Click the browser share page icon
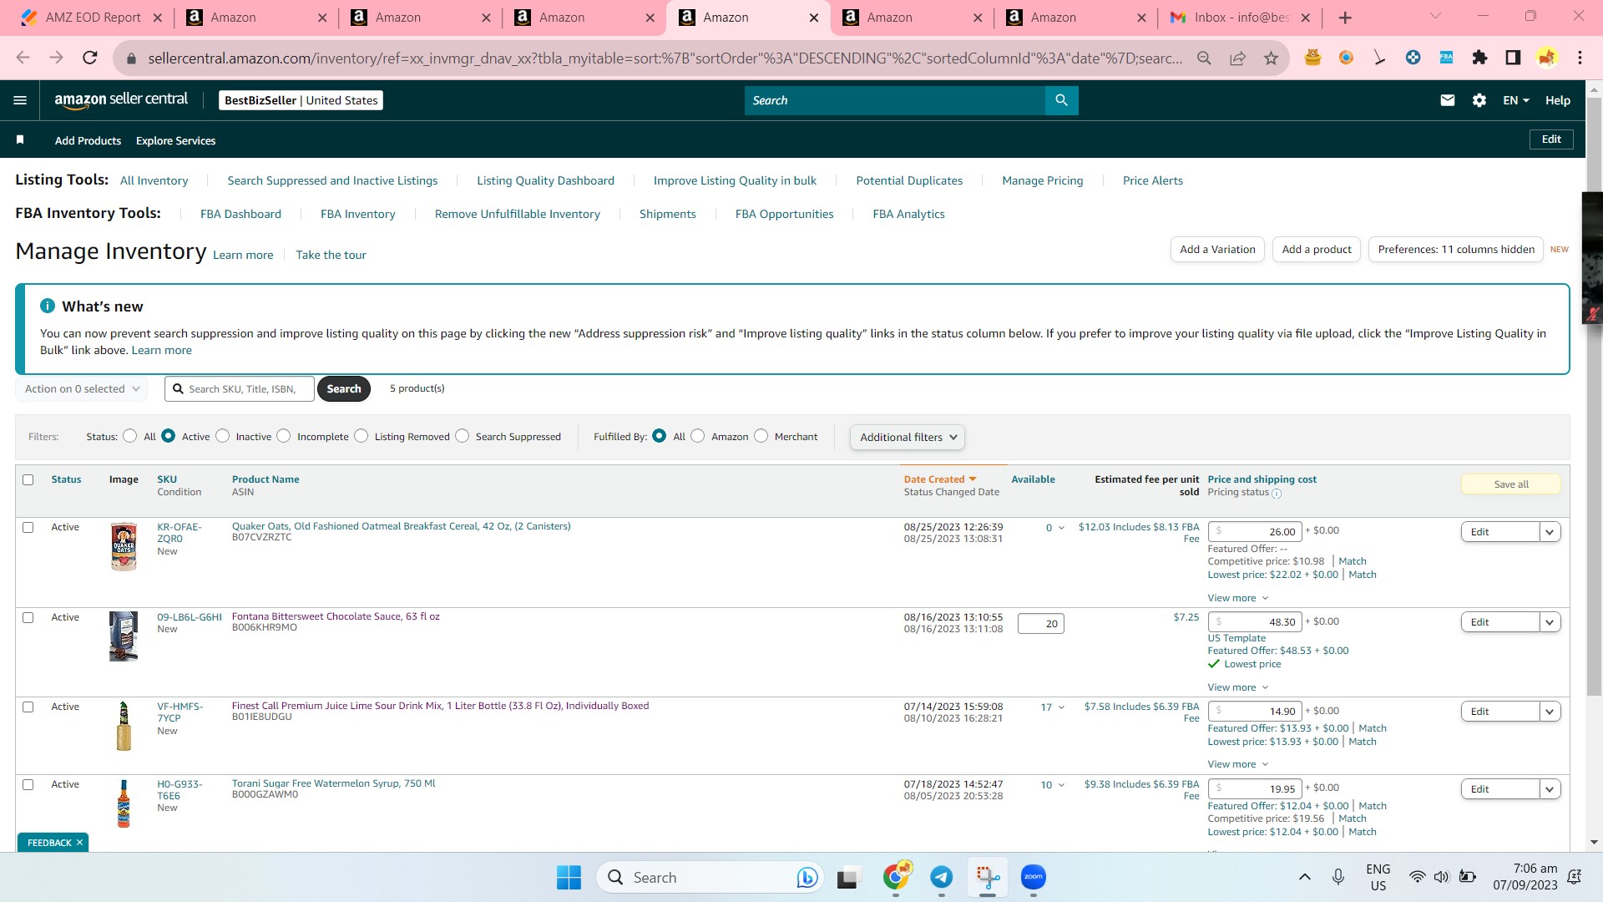 [x=1237, y=58]
